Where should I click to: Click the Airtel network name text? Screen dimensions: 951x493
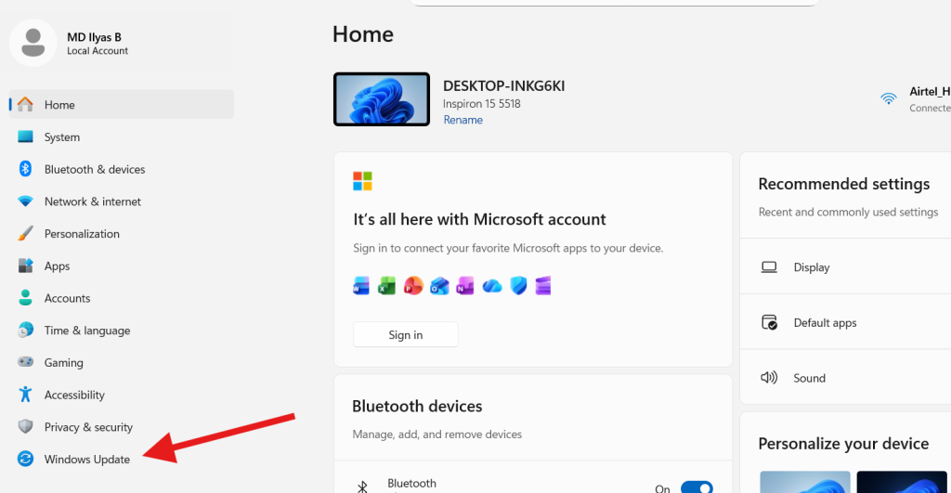click(930, 91)
